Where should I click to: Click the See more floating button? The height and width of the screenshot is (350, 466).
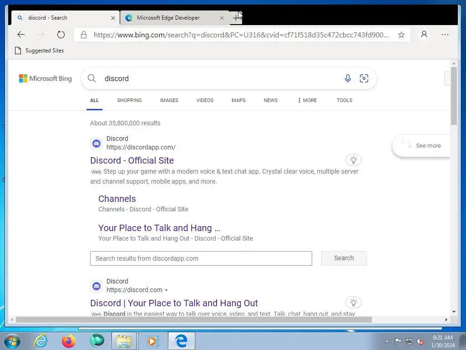[x=421, y=146]
